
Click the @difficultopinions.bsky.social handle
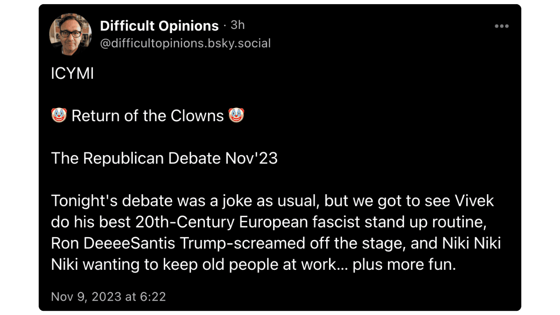185,43
